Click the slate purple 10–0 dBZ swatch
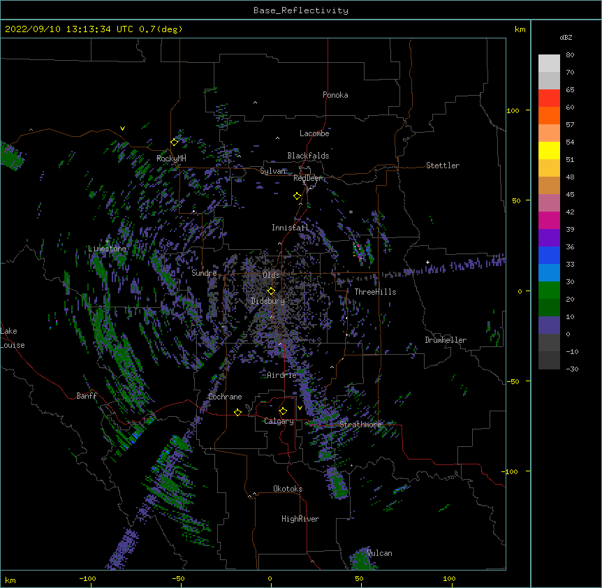This screenshot has width=602, height=588. [549, 325]
